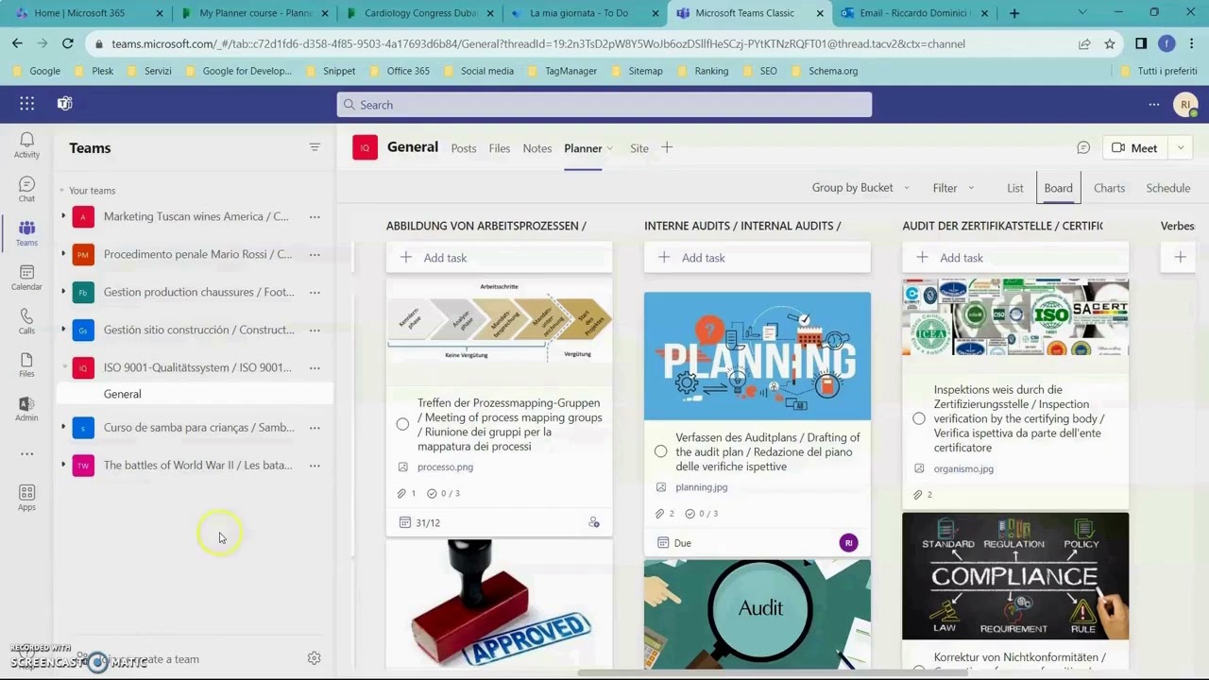Open the Compliance image card thumbnail
1209x680 pixels.
[x=1015, y=576]
